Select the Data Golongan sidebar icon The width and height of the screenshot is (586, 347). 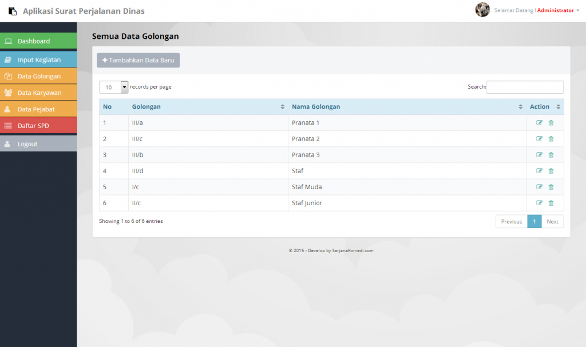8,75
